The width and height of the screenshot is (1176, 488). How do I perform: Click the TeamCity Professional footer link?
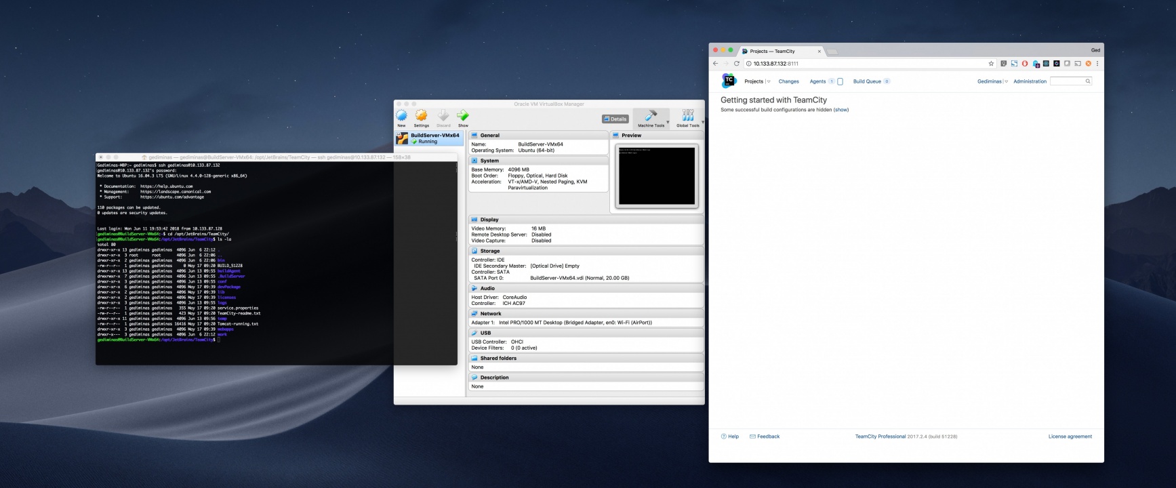point(880,436)
